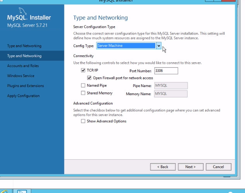Click the Internet Explorer taskbar icon

click(x=4, y=191)
